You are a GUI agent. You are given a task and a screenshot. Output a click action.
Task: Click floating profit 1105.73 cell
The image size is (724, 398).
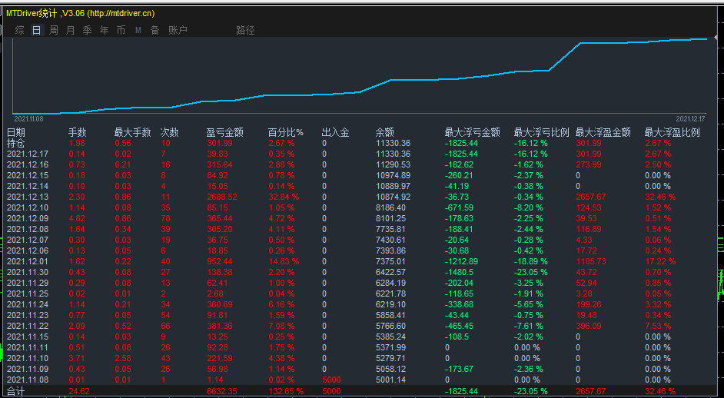[590, 261]
